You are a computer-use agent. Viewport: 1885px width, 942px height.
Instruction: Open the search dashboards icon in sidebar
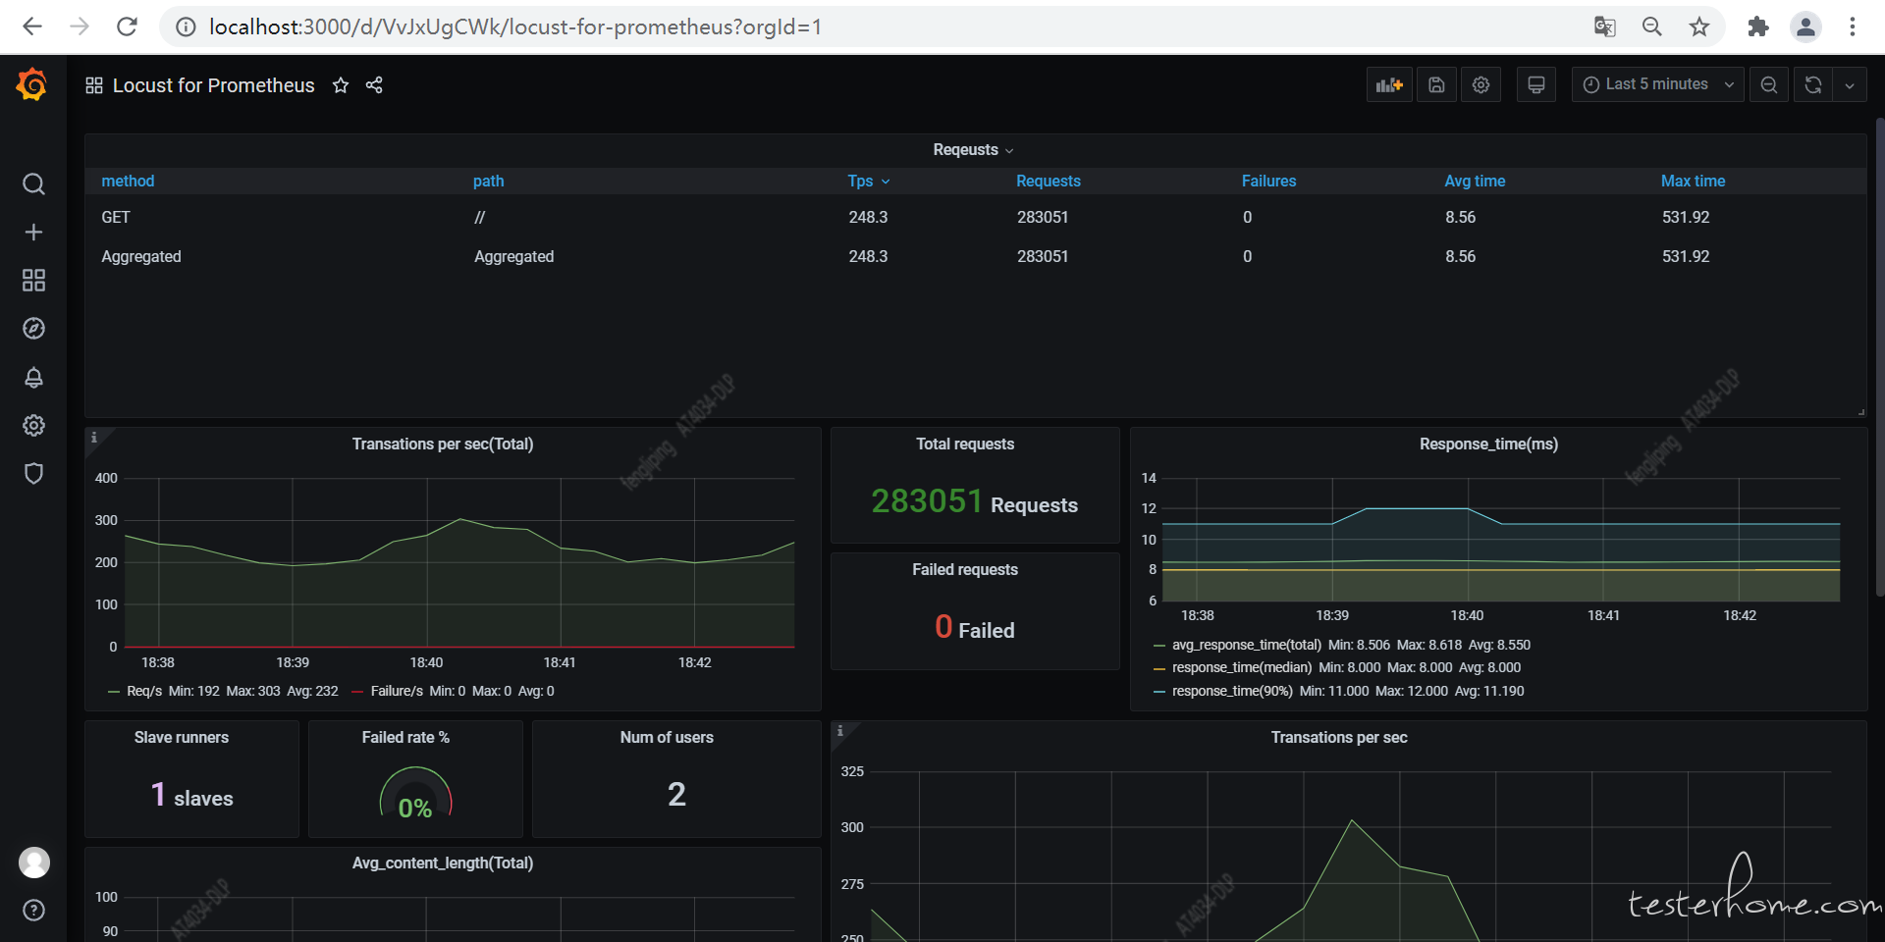pyautogui.click(x=33, y=184)
